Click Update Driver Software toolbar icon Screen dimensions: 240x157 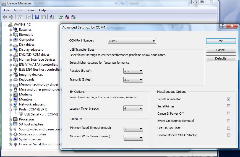[x=61, y=17]
